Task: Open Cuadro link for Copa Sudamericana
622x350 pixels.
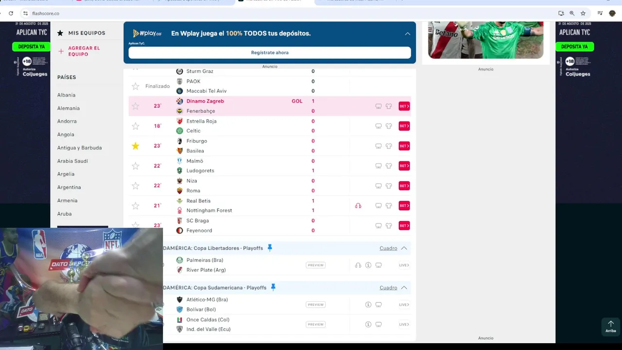Action: click(x=388, y=288)
